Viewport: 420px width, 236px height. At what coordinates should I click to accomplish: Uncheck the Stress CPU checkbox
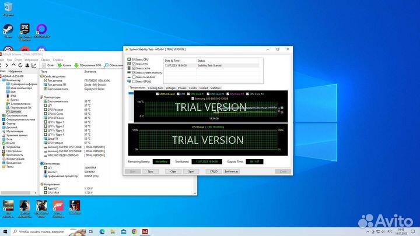coord(134,60)
